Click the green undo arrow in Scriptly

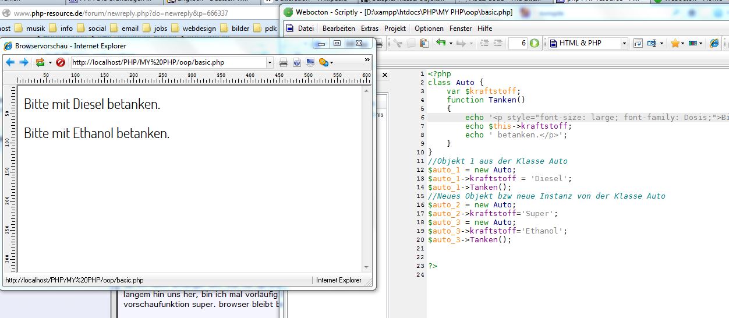[441, 43]
